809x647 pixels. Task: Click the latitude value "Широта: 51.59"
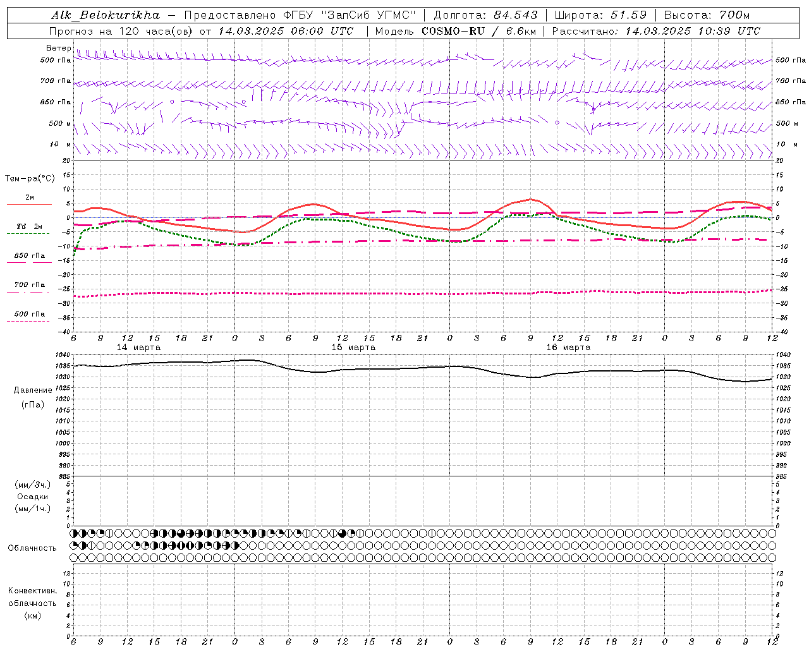[601, 15]
